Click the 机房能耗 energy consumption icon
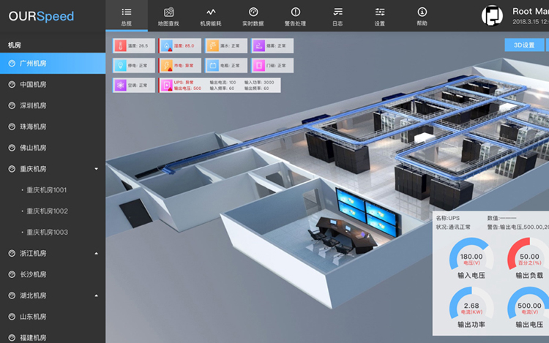The image size is (549, 343). tap(211, 12)
